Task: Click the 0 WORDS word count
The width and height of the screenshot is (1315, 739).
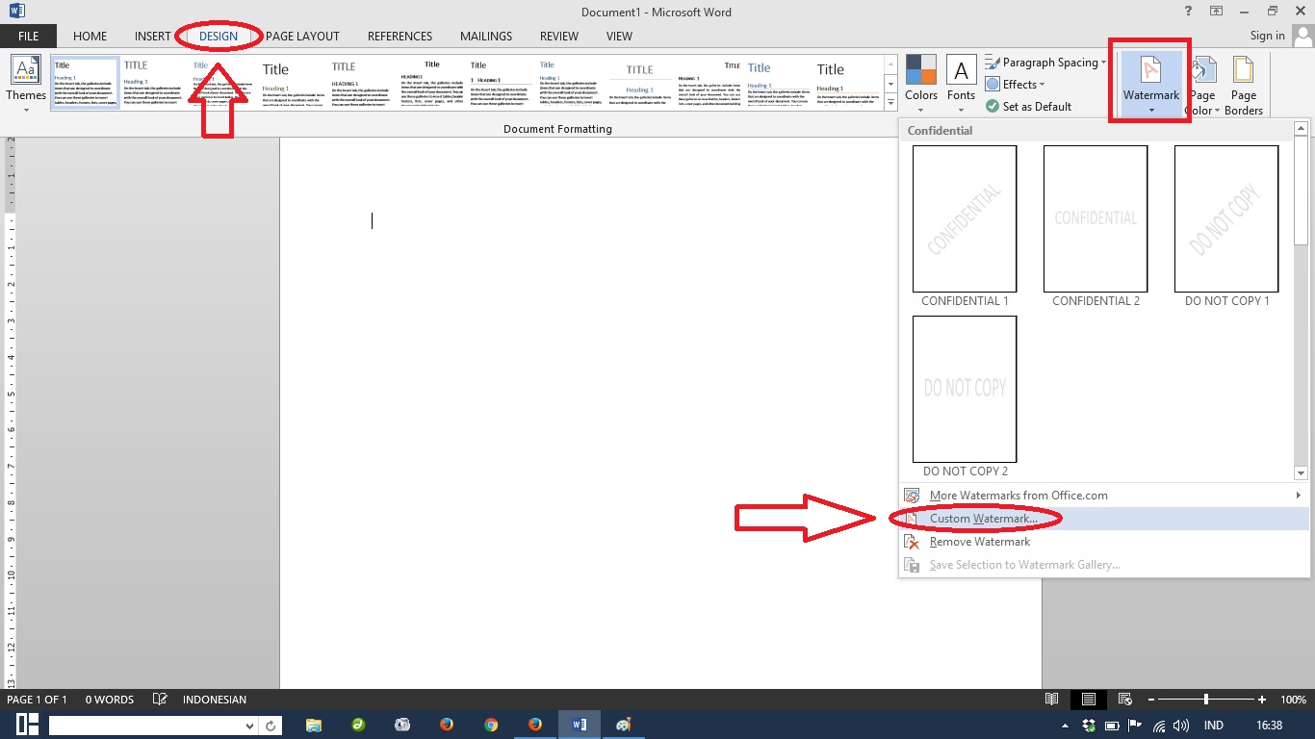Action: point(109,700)
